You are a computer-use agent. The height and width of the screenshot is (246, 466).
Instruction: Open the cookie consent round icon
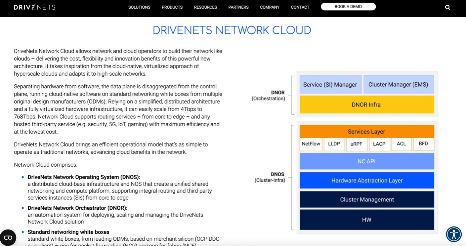pos(8,237)
